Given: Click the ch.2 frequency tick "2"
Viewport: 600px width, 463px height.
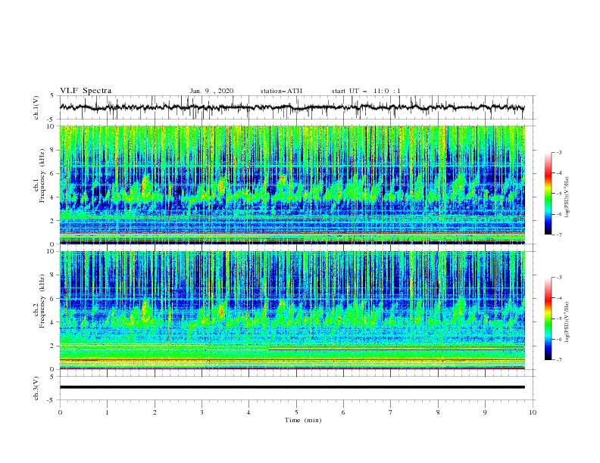Looking at the screenshot, I should (x=53, y=346).
